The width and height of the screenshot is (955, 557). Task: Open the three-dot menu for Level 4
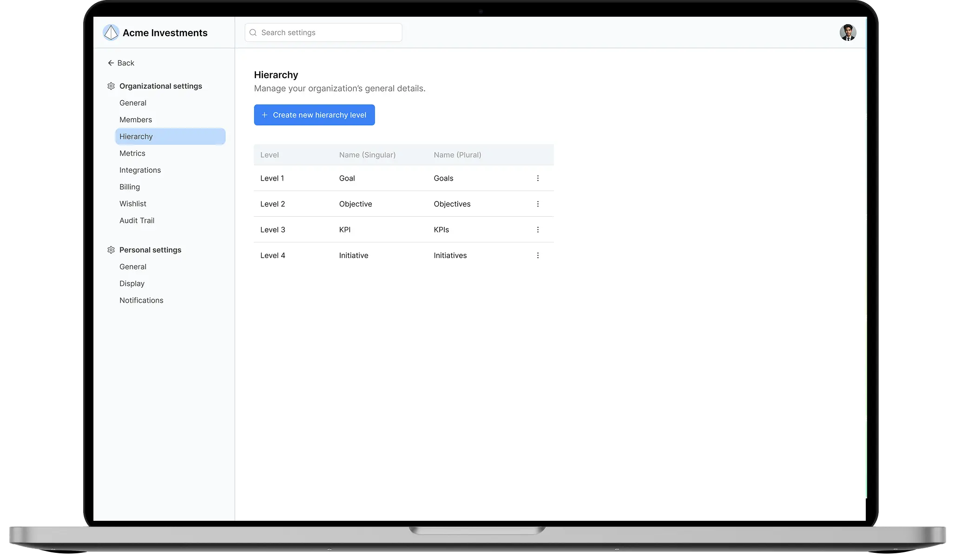[x=538, y=255]
